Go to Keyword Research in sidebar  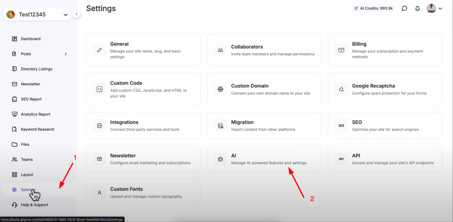tap(37, 130)
